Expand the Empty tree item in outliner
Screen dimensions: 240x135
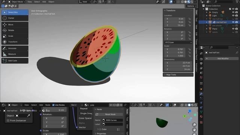pos(207,12)
